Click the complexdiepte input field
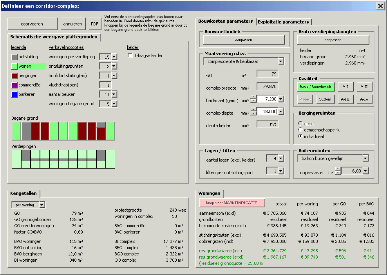This screenshot has width=387, height=275. coord(267,111)
